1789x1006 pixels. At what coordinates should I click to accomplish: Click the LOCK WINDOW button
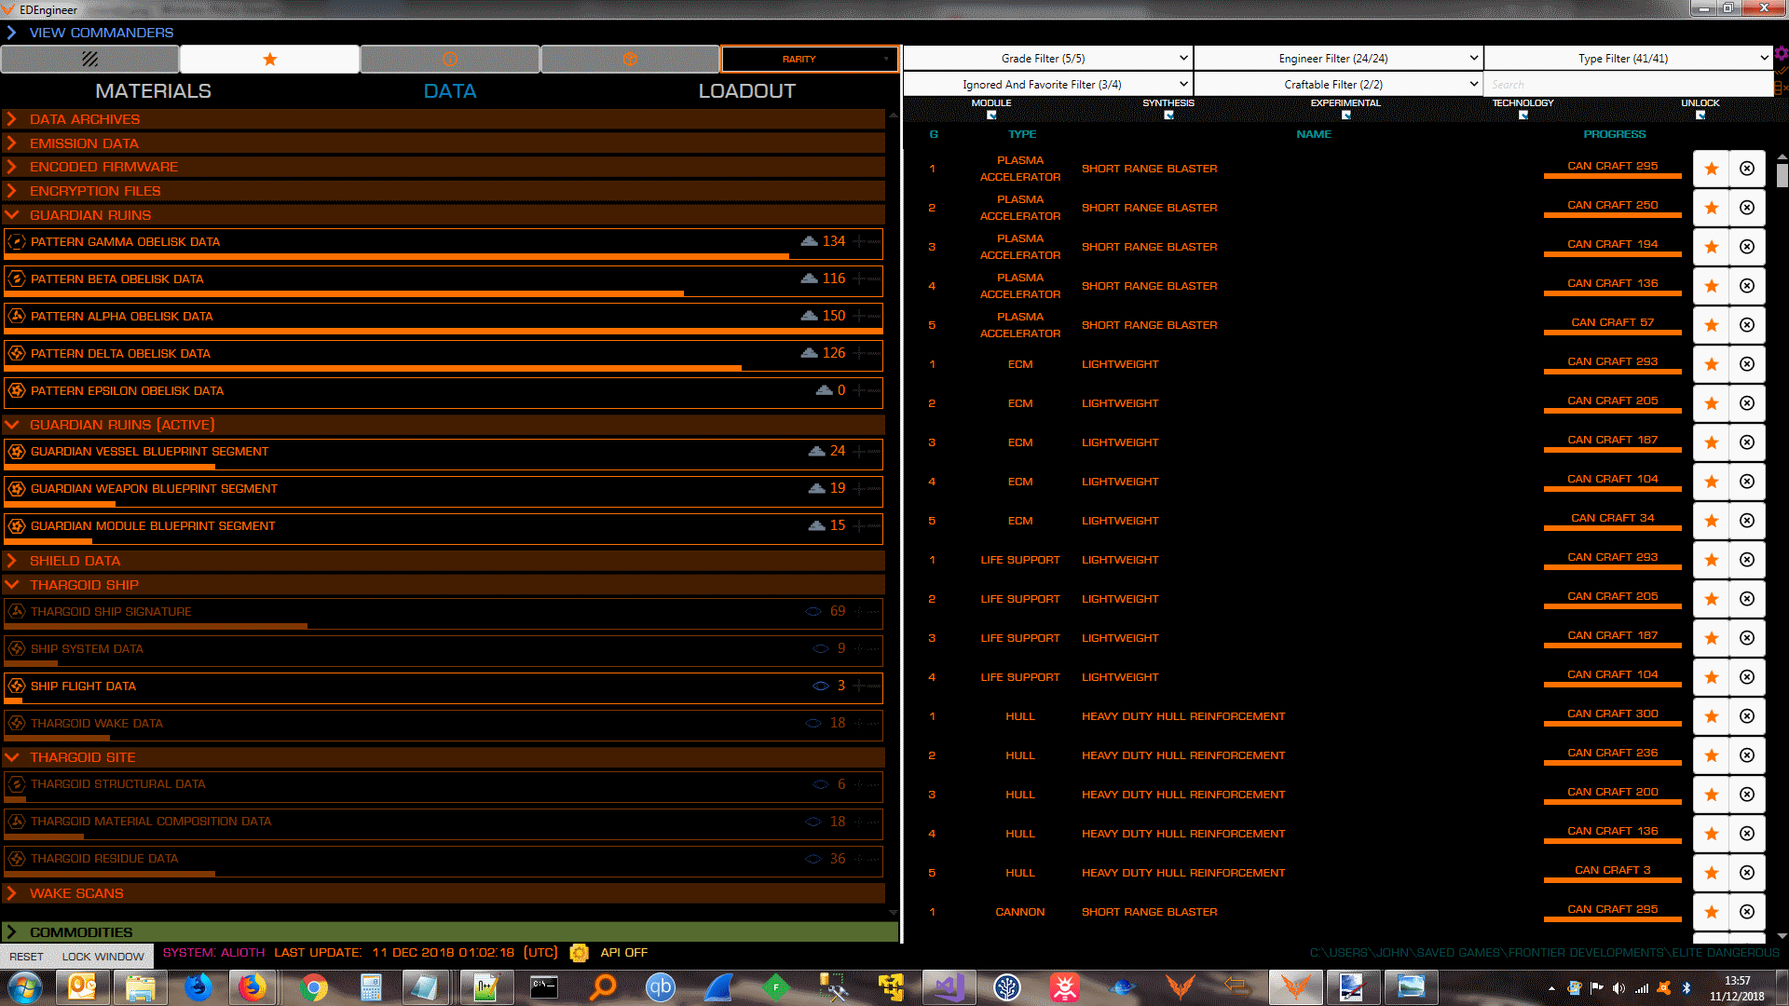[102, 956]
